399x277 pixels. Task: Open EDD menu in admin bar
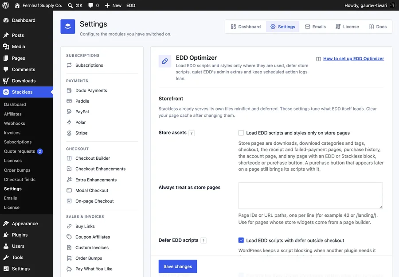[x=131, y=5]
